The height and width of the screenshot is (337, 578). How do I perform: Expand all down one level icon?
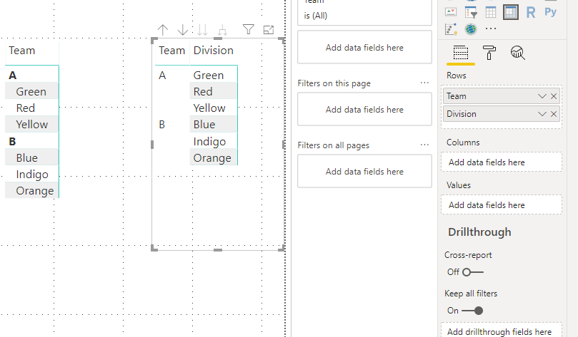click(222, 30)
